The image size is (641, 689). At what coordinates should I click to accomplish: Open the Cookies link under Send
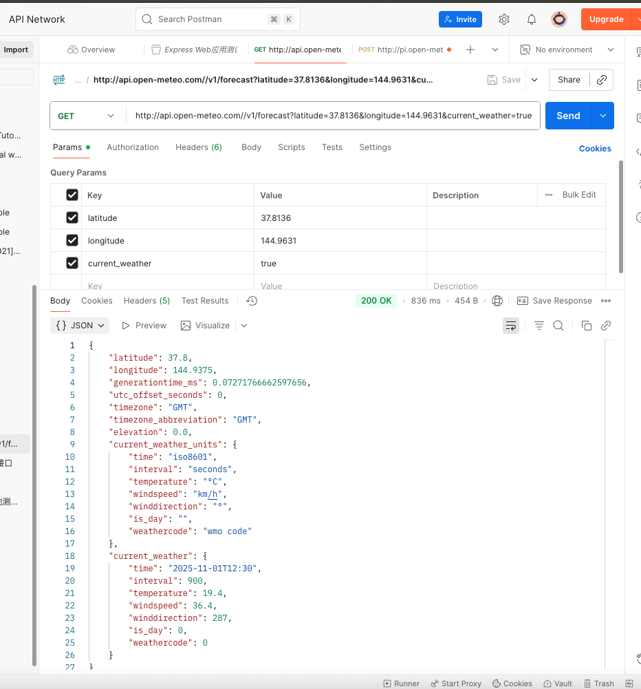[595, 149]
